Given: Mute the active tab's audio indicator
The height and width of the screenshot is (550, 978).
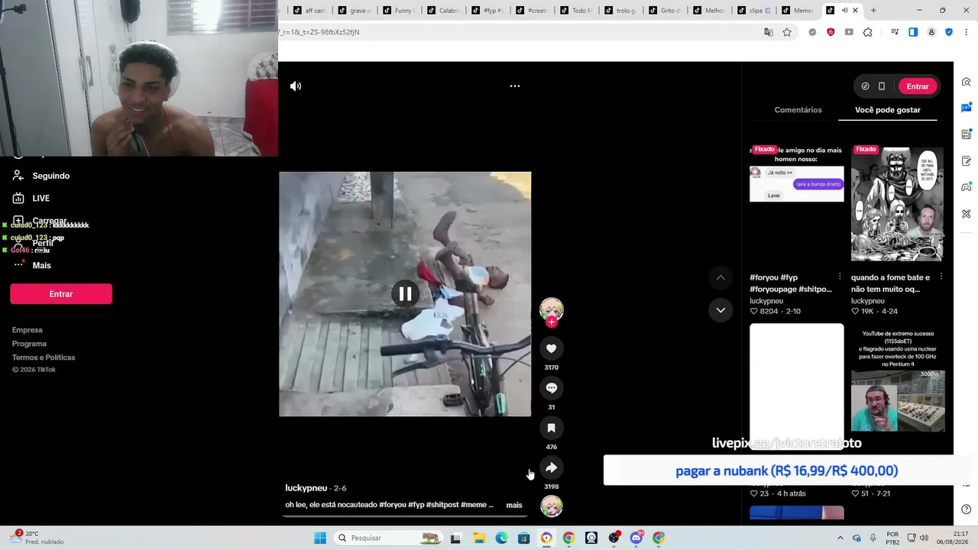Looking at the screenshot, I should pos(844,11).
